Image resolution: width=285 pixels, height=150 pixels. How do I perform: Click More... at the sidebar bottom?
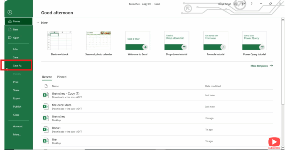coord(17,135)
